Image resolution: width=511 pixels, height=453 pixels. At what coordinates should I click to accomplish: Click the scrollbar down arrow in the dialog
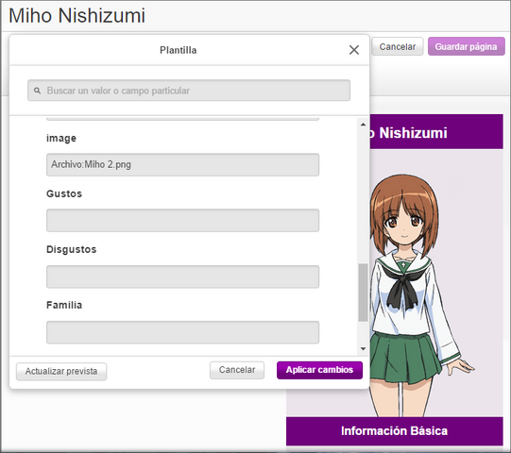[363, 349]
